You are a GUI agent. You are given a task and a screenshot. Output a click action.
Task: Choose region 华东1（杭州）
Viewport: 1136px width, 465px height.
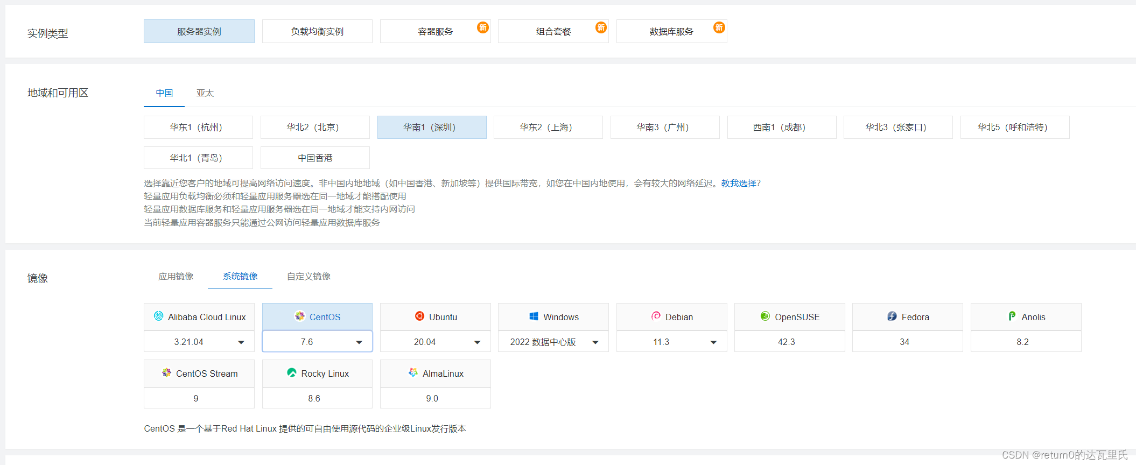(198, 127)
